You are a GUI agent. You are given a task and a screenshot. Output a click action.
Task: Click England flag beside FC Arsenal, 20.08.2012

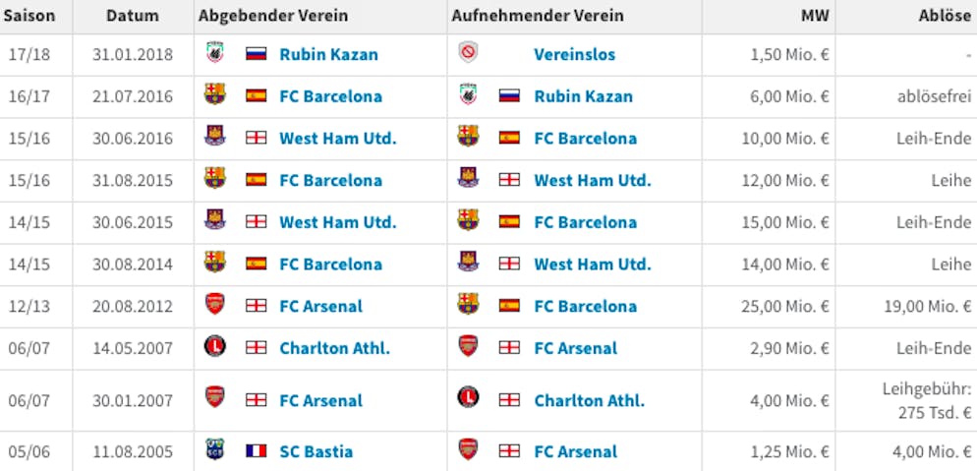pyautogui.click(x=257, y=305)
